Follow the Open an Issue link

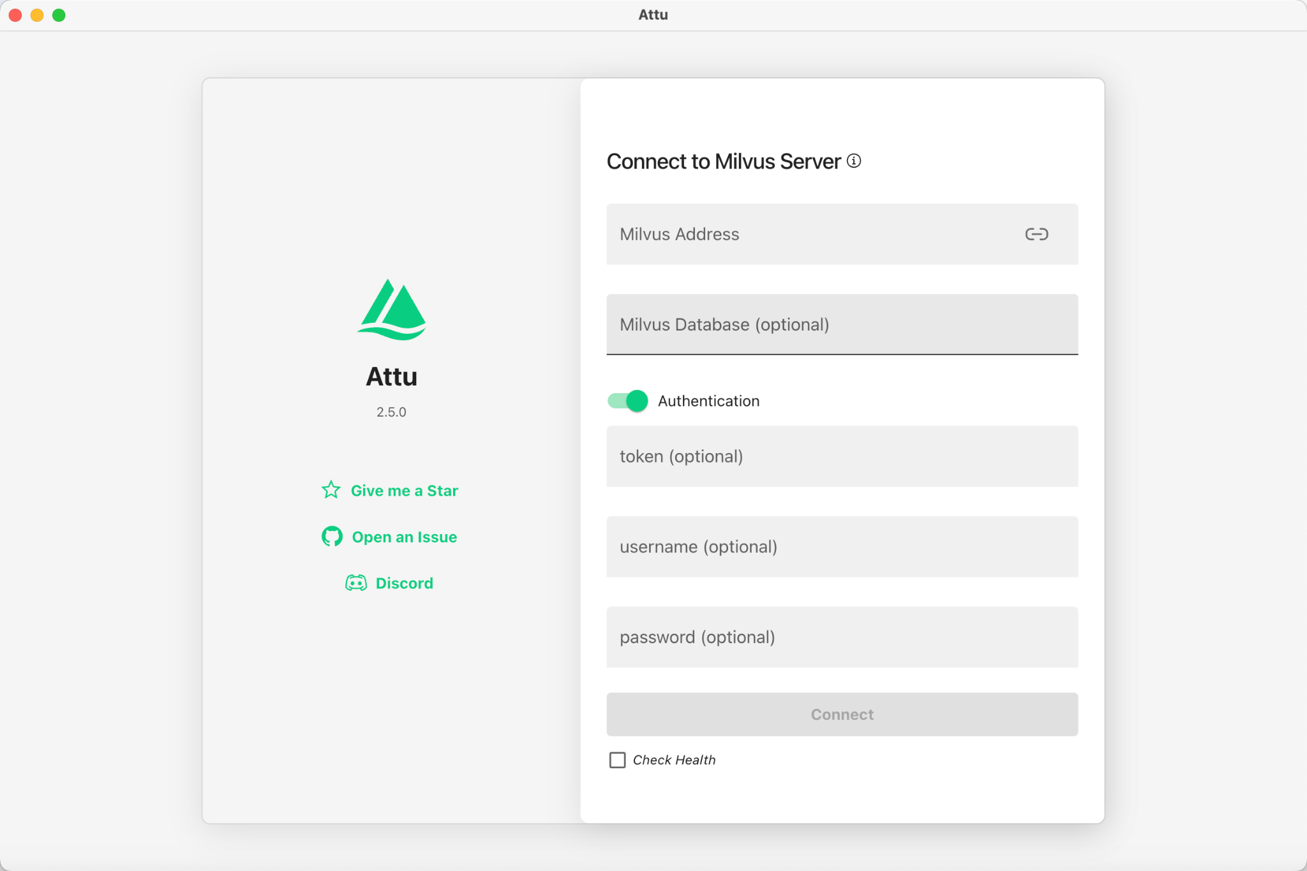405,537
